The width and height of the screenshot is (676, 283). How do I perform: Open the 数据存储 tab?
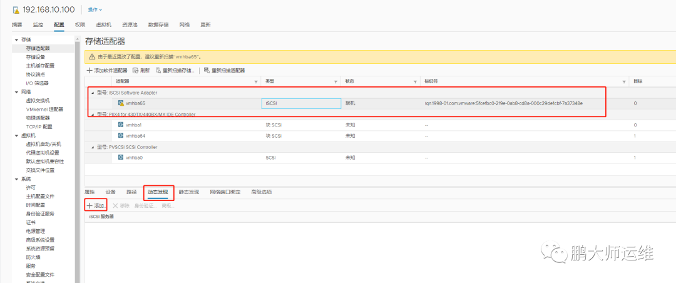158,24
